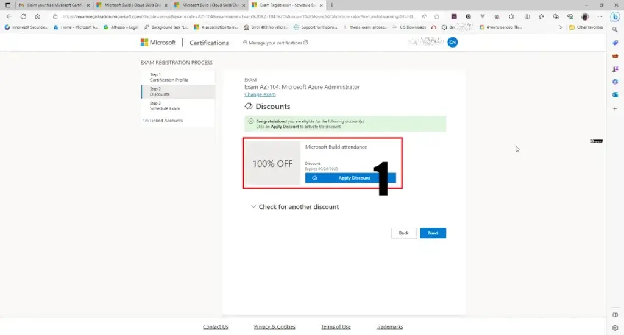624x335 pixels.
Task: Open the sidebar Outlook icon
Action: tap(615, 94)
